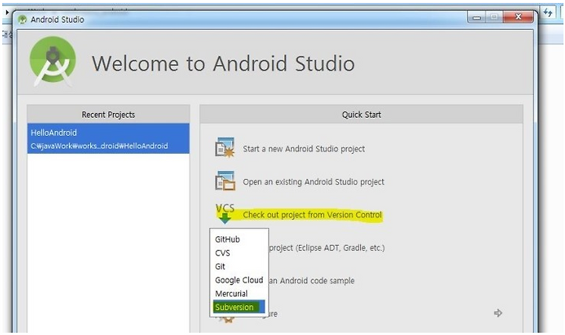Click the Android Studio title bar icon
The width and height of the screenshot is (565, 335).
[22, 19]
